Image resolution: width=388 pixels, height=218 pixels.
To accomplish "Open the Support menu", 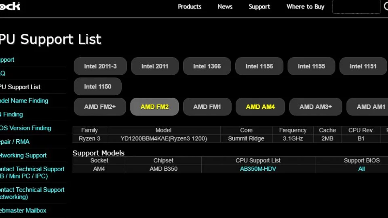I will click(259, 7).
